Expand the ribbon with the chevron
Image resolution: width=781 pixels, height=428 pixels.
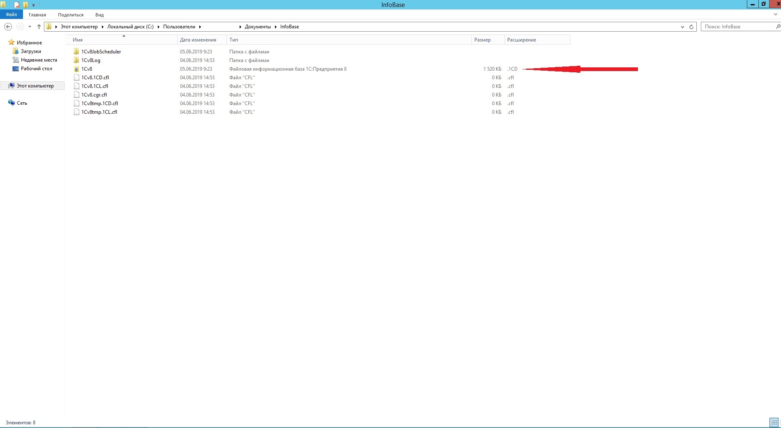point(776,14)
